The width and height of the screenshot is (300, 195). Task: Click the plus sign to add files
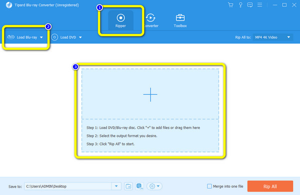click(x=150, y=94)
